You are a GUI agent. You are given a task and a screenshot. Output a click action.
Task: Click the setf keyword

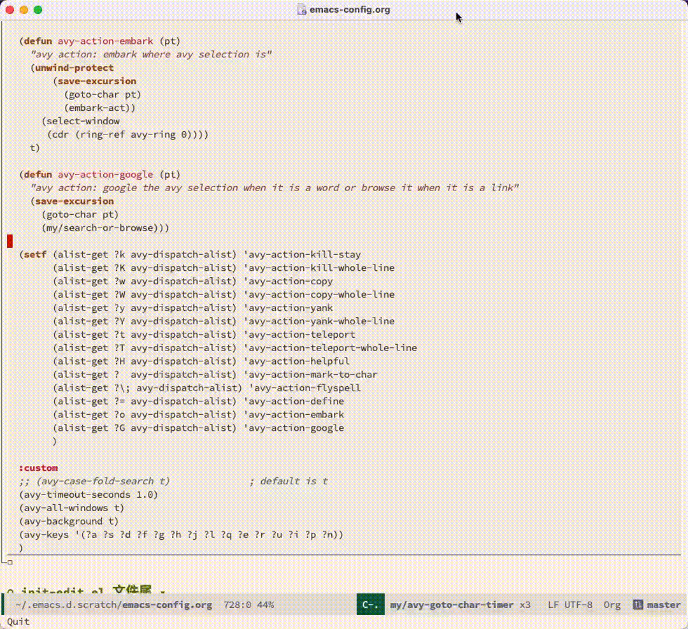[x=35, y=254]
